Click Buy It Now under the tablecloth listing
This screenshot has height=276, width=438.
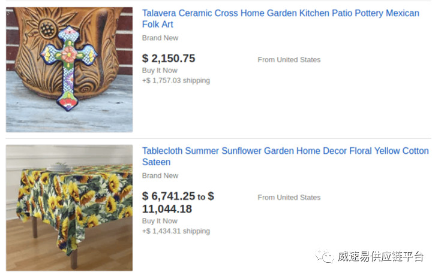(x=160, y=221)
